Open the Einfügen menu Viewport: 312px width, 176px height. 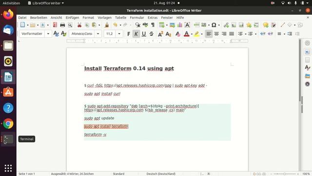click(72, 18)
